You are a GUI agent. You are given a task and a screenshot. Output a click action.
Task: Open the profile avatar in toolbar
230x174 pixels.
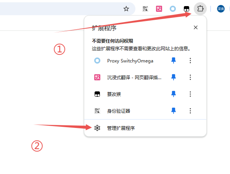220,9
